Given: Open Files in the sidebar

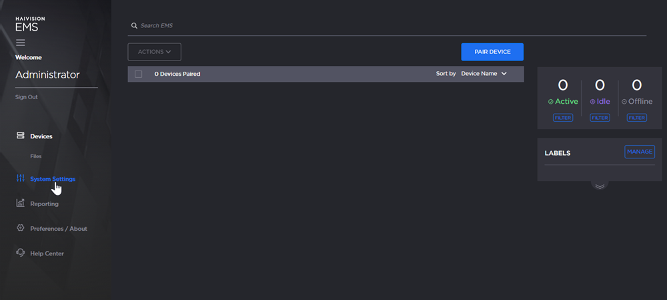Looking at the screenshot, I should tap(36, 156).
